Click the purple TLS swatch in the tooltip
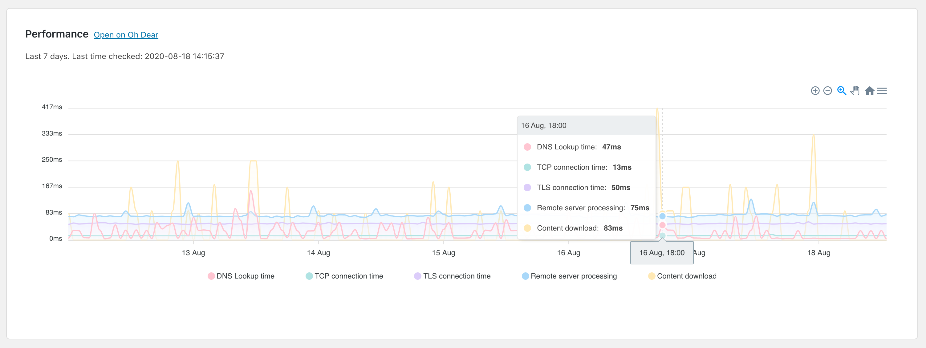 point(527,187)
